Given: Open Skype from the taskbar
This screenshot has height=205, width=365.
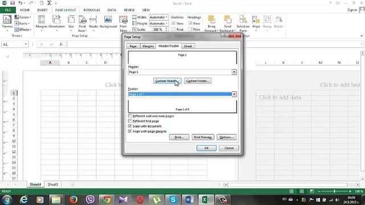Looking at the screenshot, I should coord(173,200).
